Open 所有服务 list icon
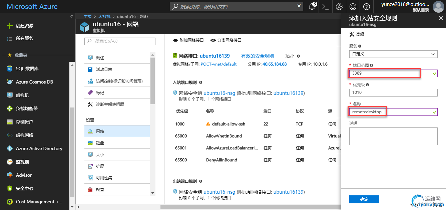 [x=10, y=39]
